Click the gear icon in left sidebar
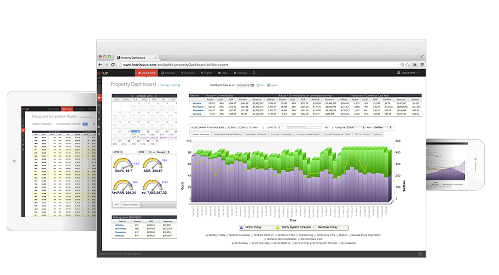The width and height of the screenshot is (499, 275). point(99,134)
